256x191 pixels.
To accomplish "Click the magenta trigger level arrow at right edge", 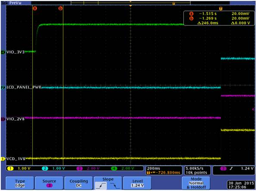I will [x=253, y=109].
